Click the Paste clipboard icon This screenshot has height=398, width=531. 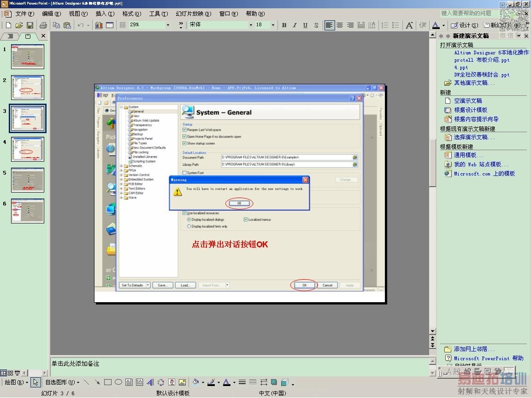(67, 25)
